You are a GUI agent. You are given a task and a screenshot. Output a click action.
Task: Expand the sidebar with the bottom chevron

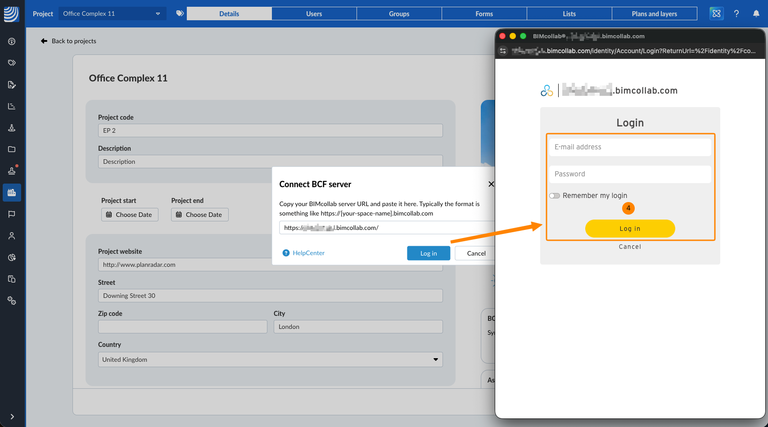12,417
